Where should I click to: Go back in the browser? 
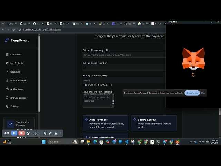[3, 30]
